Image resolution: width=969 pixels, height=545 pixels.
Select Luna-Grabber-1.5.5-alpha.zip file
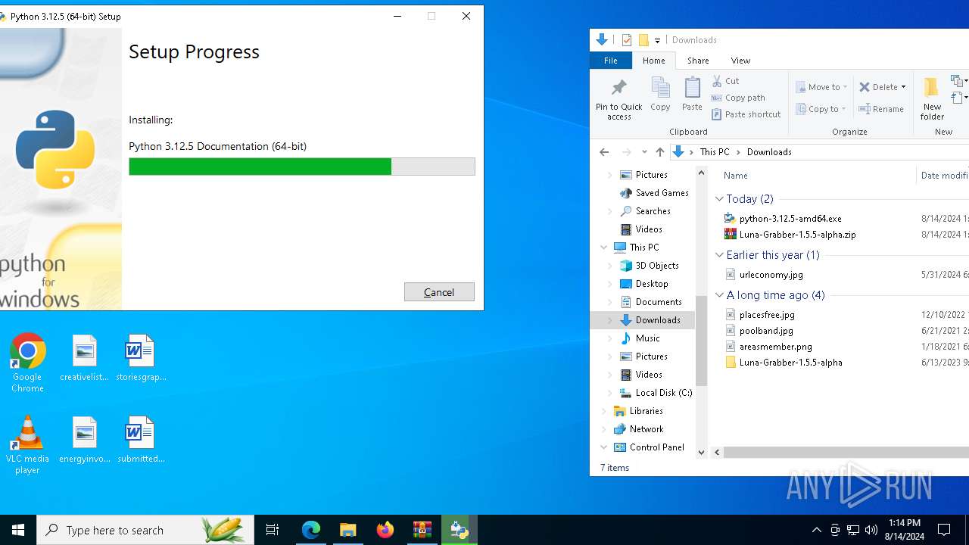point(797,235)
